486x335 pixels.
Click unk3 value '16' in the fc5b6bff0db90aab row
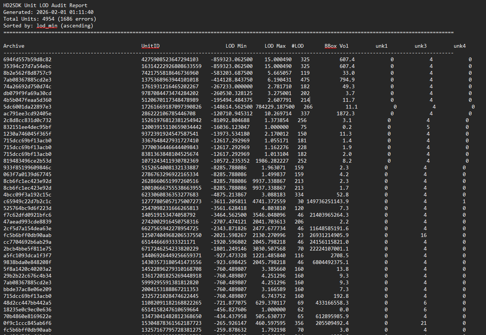[424, 235]
